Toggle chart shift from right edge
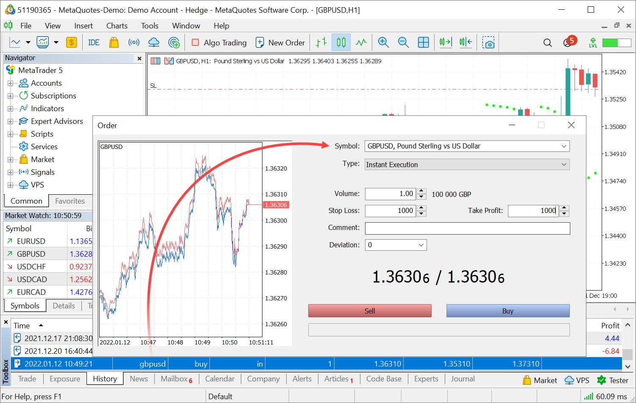 [x=466, y=42]
